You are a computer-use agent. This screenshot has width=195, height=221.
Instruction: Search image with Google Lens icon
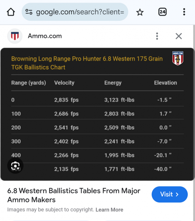click(x=15, y=166)
